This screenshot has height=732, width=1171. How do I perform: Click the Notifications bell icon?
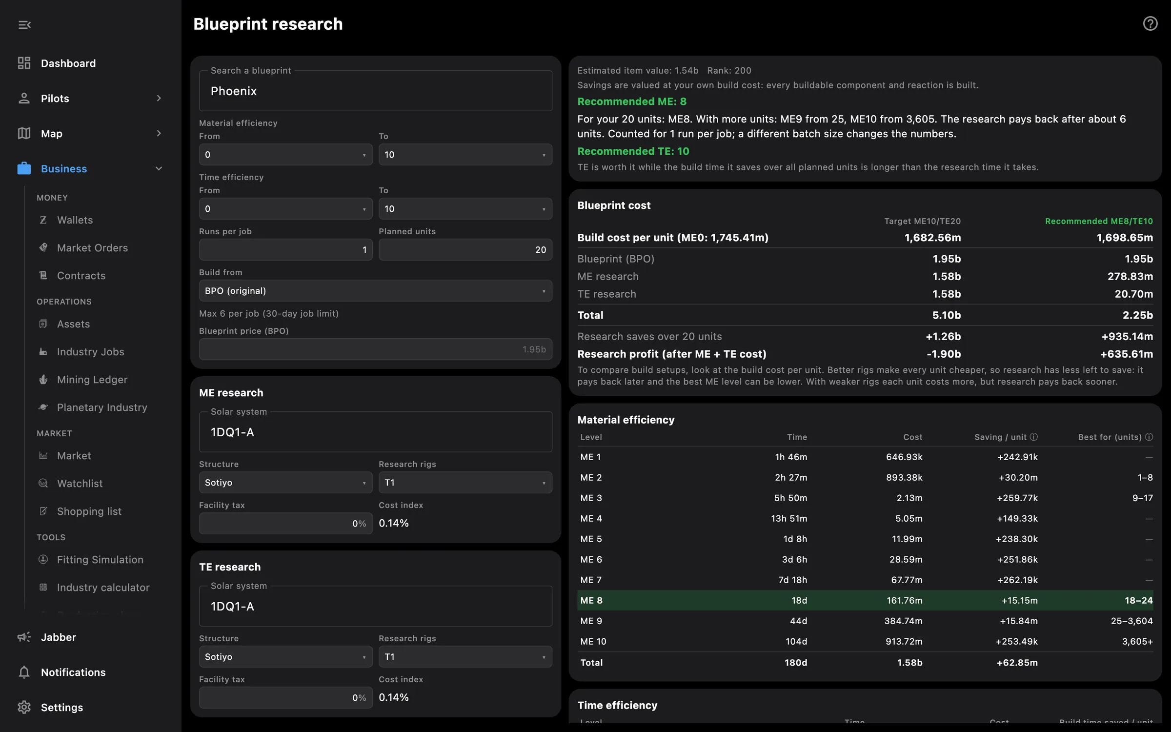(24, 672)
